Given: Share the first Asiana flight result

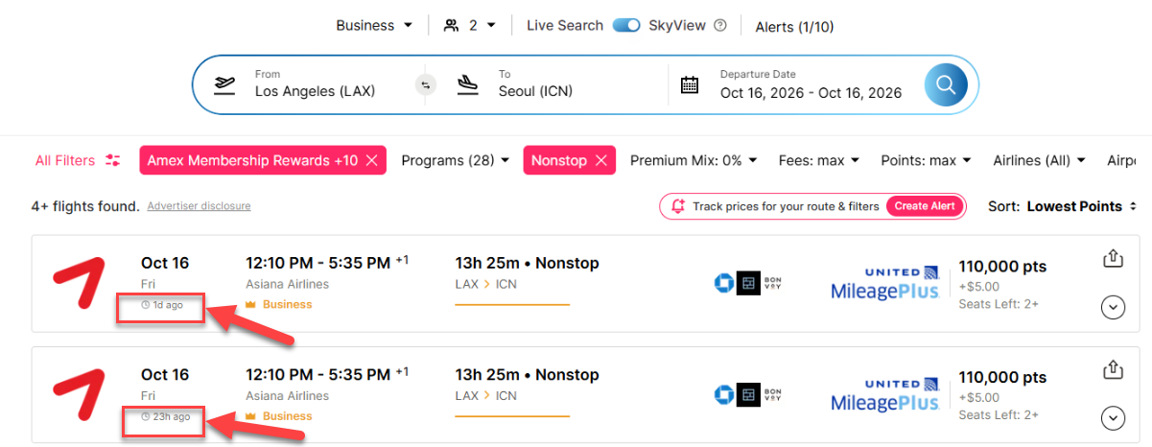Looking at the screenshot, I should click(1113, 258).
